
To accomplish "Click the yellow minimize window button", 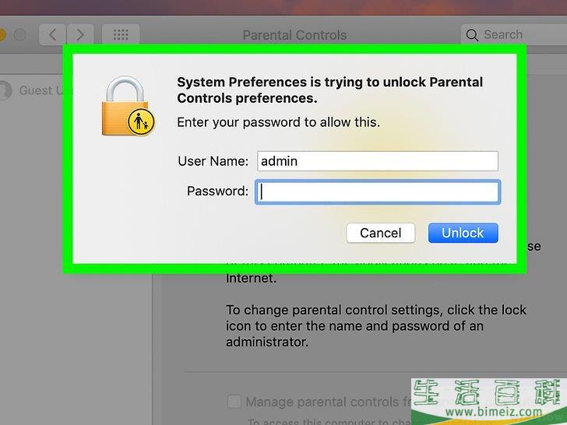I will [x=2, y=34].
